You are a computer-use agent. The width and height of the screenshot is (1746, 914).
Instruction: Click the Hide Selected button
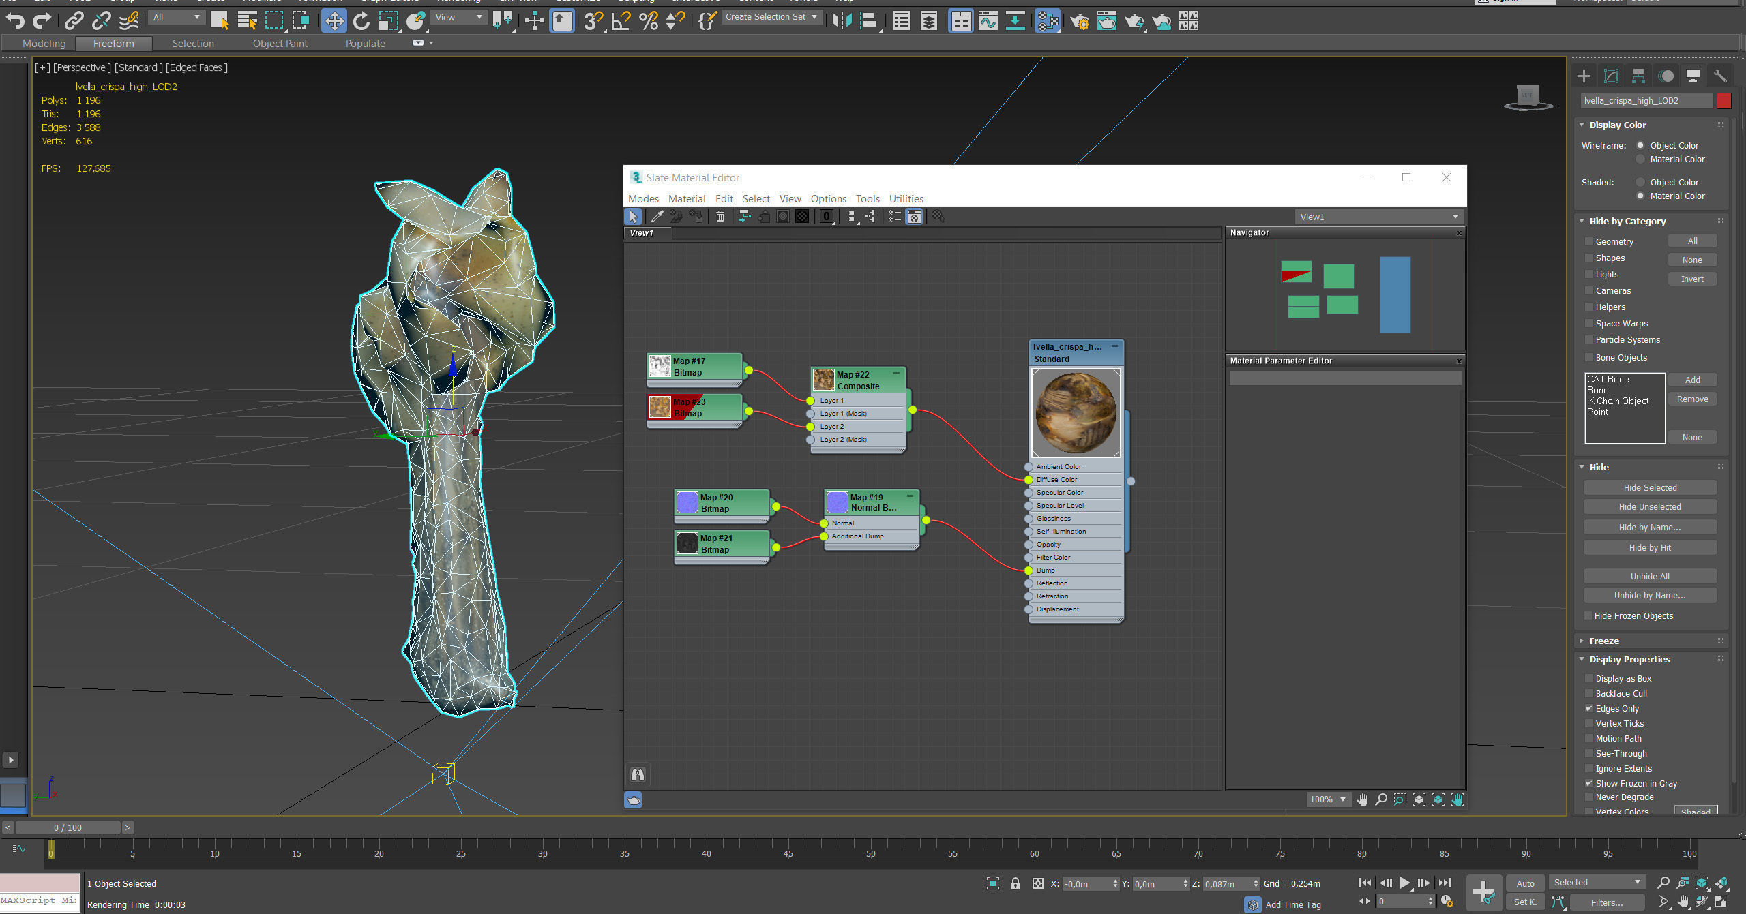(1649, 487)
